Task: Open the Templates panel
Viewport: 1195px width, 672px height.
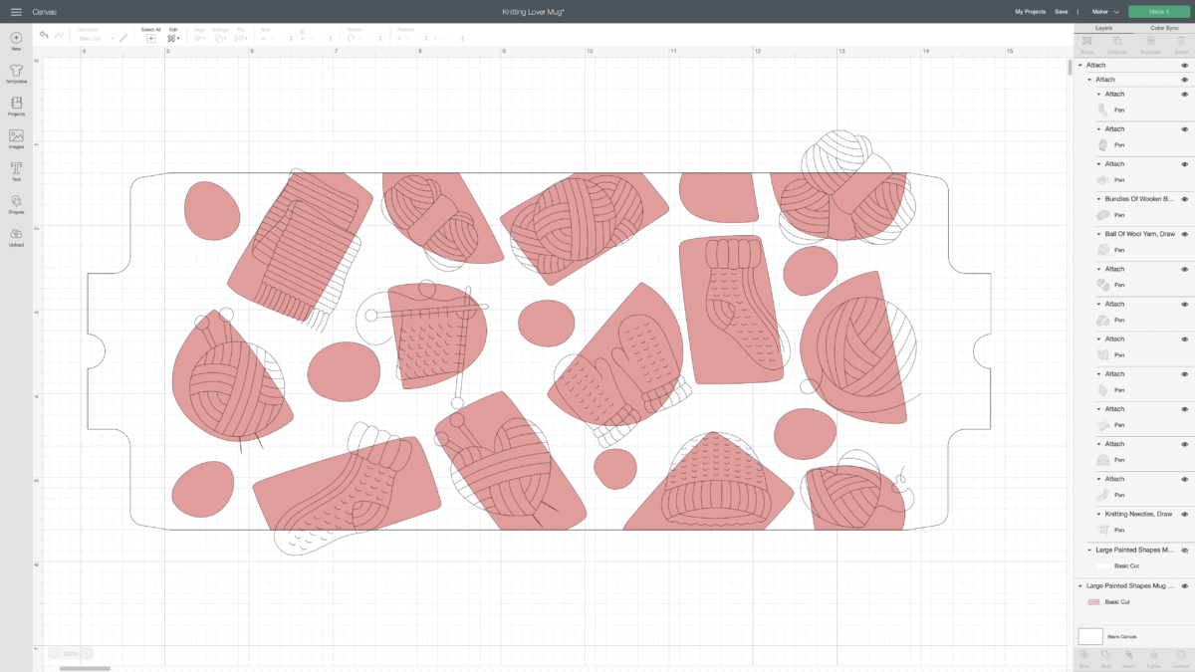Action: [16, 73]
